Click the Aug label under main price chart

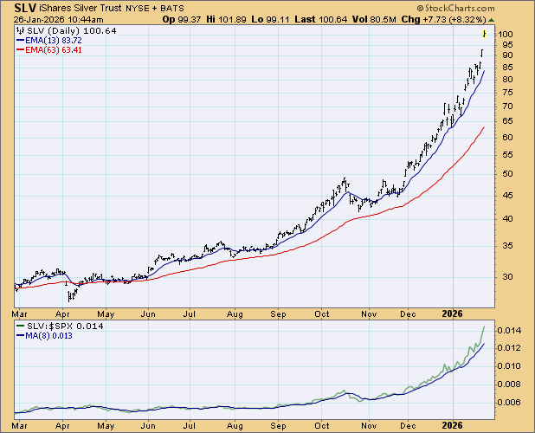(x=235, y=313)
